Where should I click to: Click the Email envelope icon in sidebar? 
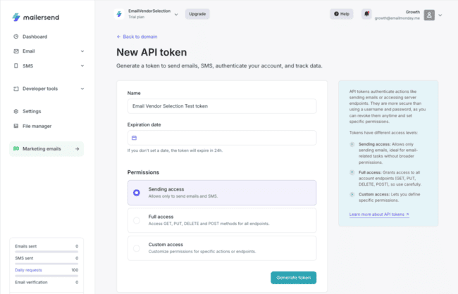point(16,51)
